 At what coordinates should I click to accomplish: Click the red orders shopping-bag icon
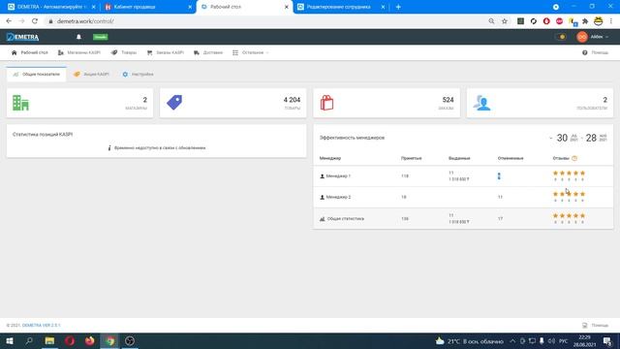(327, 103)
